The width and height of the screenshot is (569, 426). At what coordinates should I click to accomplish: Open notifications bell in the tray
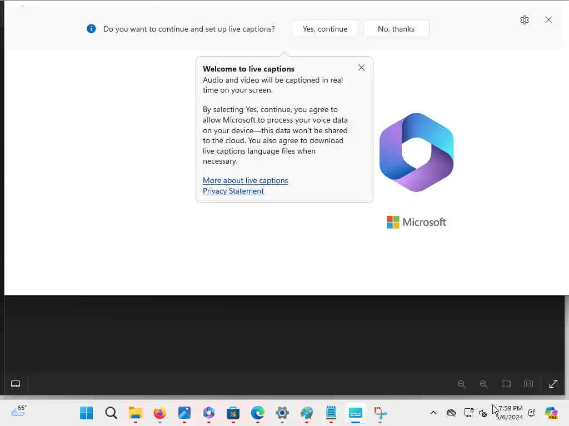coord(532,413)
